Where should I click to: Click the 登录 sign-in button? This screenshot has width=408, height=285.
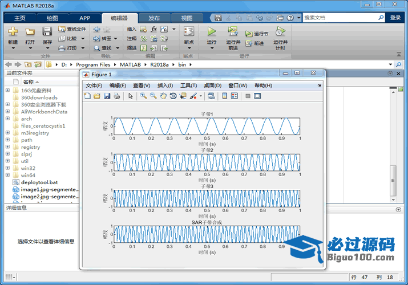click(x=395, y=18)
